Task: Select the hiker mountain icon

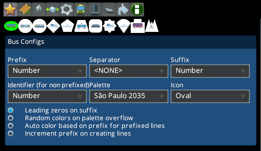Action: pos(152,26)
